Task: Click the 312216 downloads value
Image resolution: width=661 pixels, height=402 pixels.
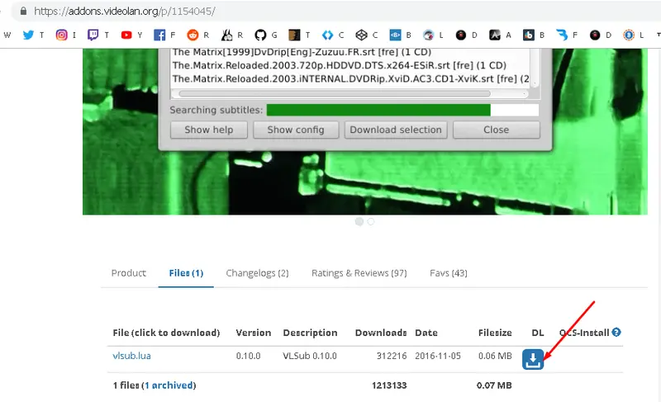Action: click(392, 356)
